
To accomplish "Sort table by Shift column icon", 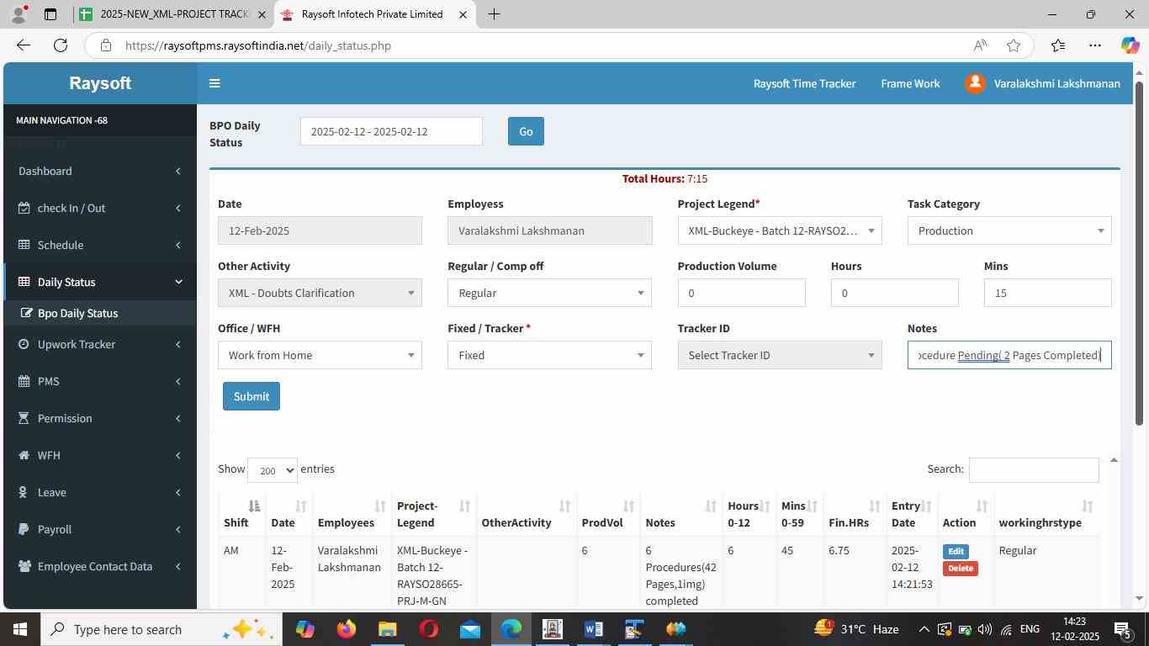I will [x=254, y=506].
